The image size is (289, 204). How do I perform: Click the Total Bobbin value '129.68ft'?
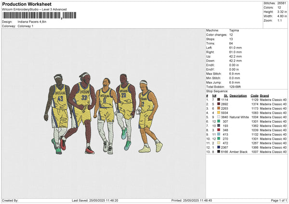click(235, 87)
